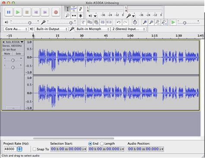Open the 2 (Stereo) Input channels dropdown
This screenshot has height=158, width=205.
click(x=128, y=29)
